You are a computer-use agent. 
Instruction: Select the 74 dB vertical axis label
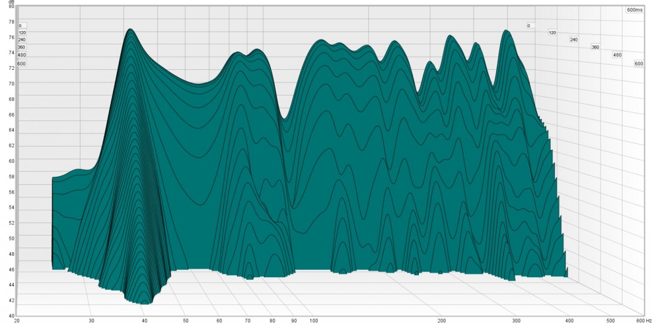point(11,52)
